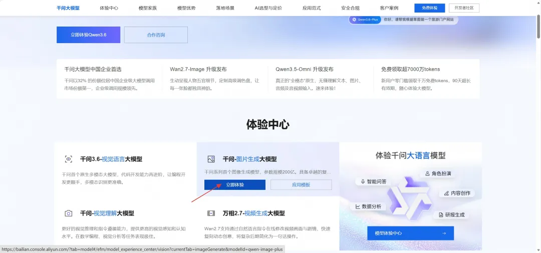Select the 智能问答 tag
The width and height of the screenshot is (541, 253).
(x=373, y=181)
